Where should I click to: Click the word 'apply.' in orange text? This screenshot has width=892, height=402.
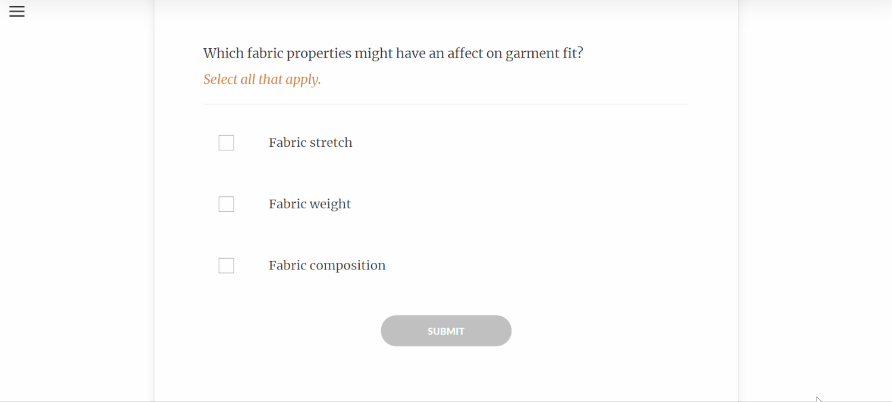pos(303,80)
